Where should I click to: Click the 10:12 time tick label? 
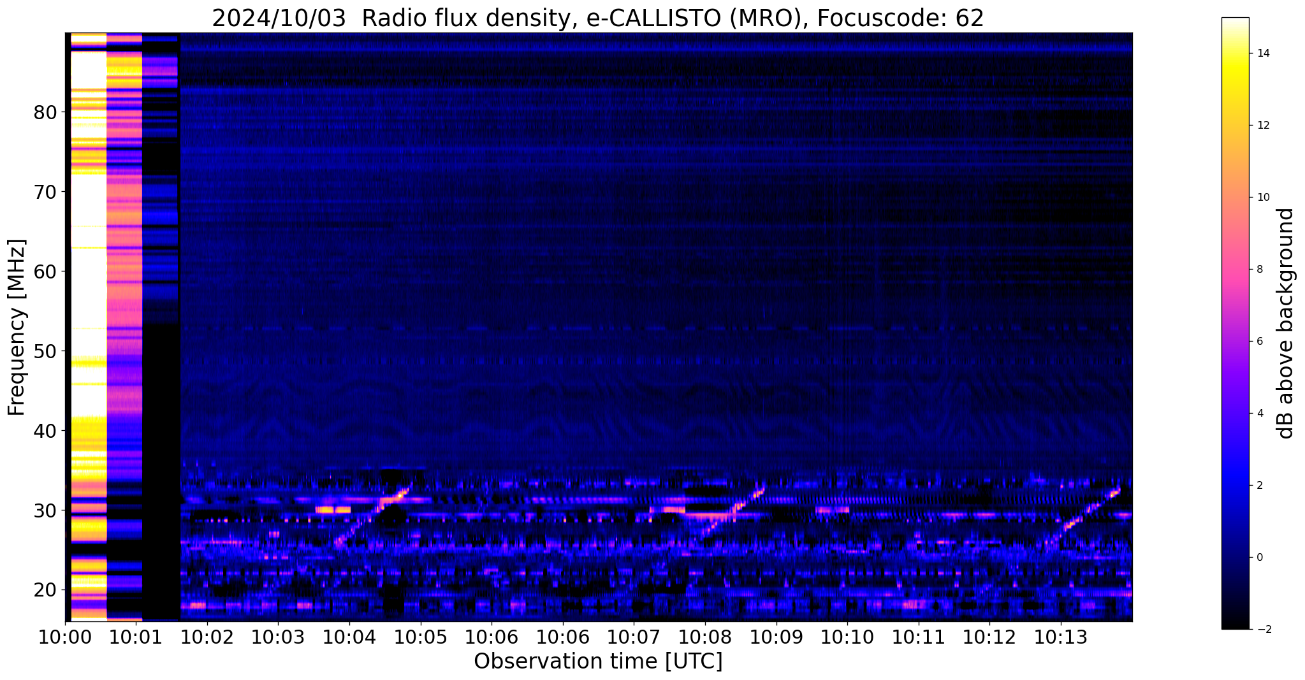[989, 638]
